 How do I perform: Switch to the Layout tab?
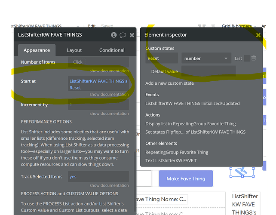[74, 50]
